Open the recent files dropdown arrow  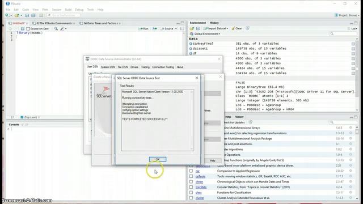[21, 15]
